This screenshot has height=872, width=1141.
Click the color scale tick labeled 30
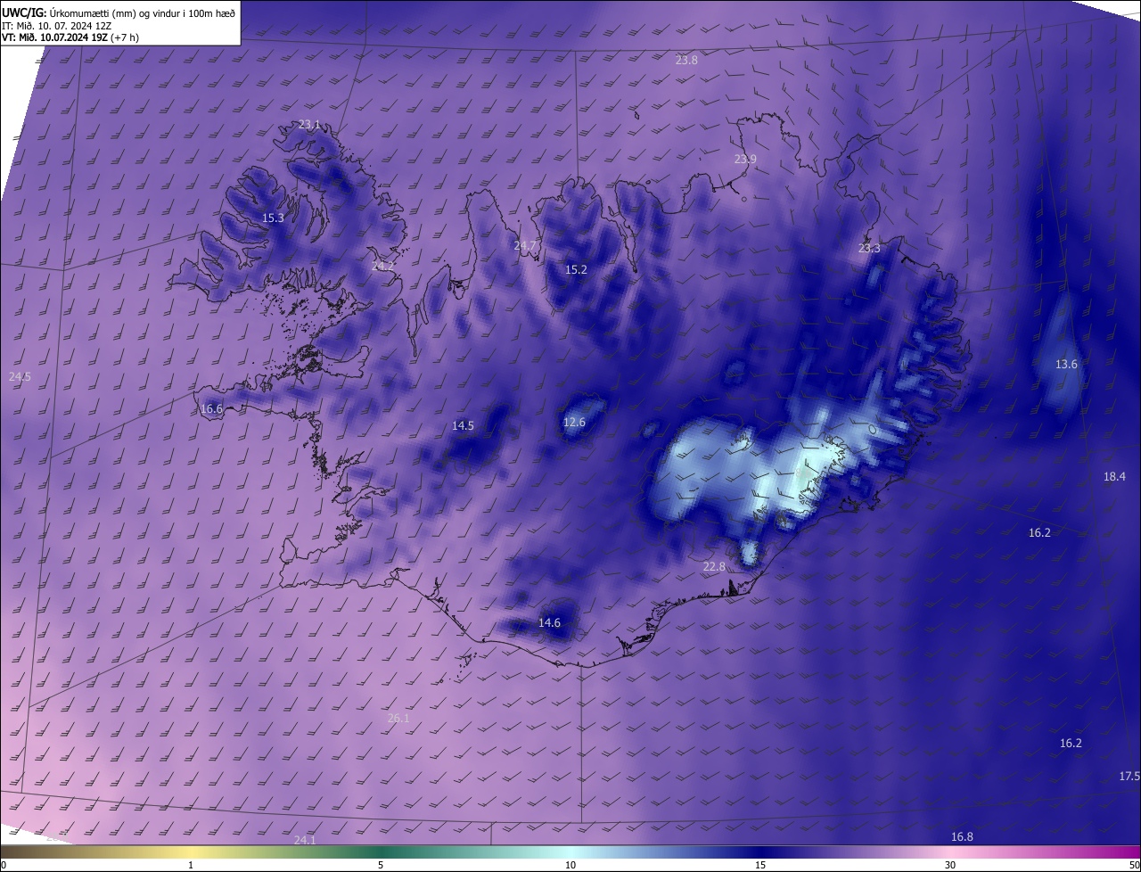click(950, 865)
